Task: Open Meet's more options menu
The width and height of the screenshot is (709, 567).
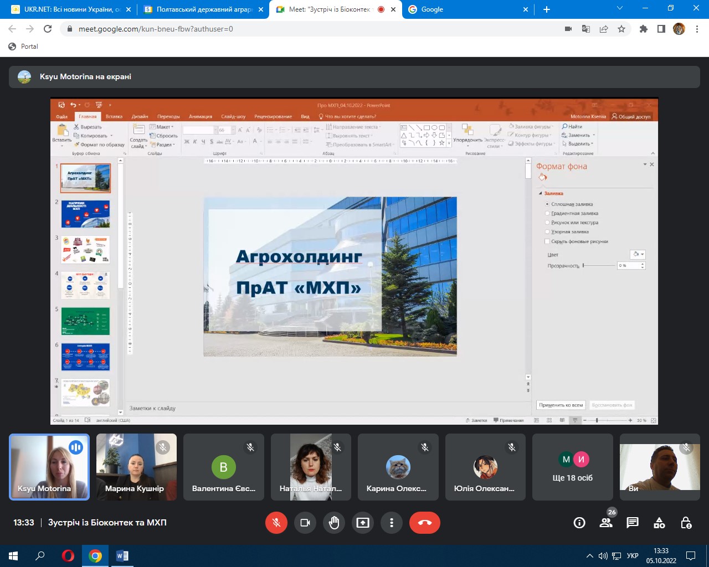Action: click(x=392, y=523)
